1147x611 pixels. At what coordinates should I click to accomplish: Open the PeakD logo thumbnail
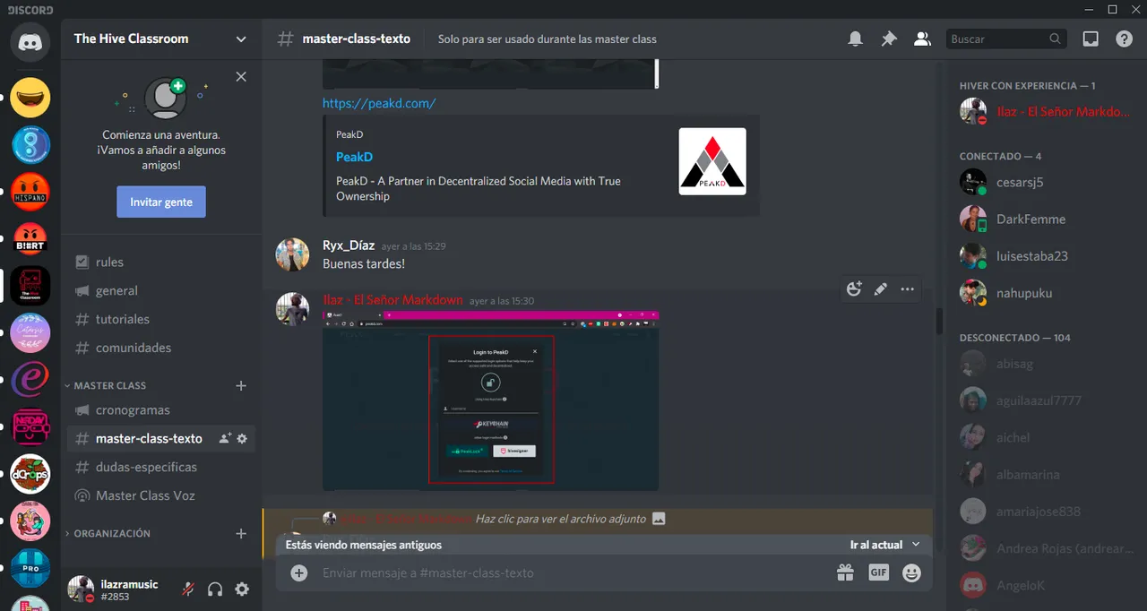(x=712, y=161)
